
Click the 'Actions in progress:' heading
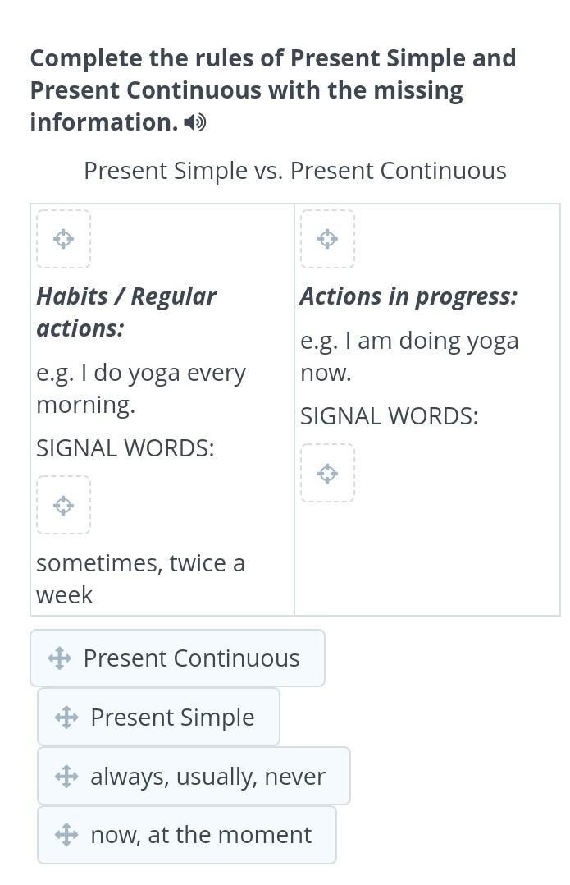click(x=408, y=296)
